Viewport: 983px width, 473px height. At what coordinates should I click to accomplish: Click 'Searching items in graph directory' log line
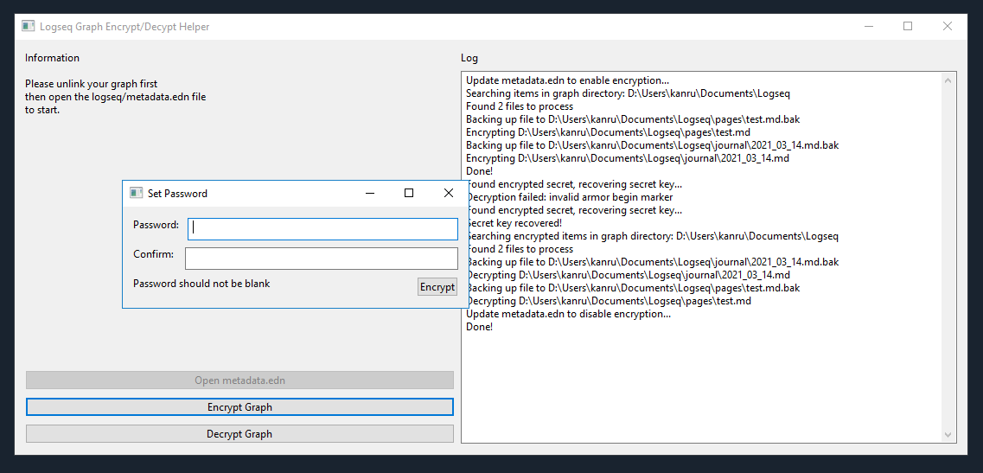click(629, 93)
